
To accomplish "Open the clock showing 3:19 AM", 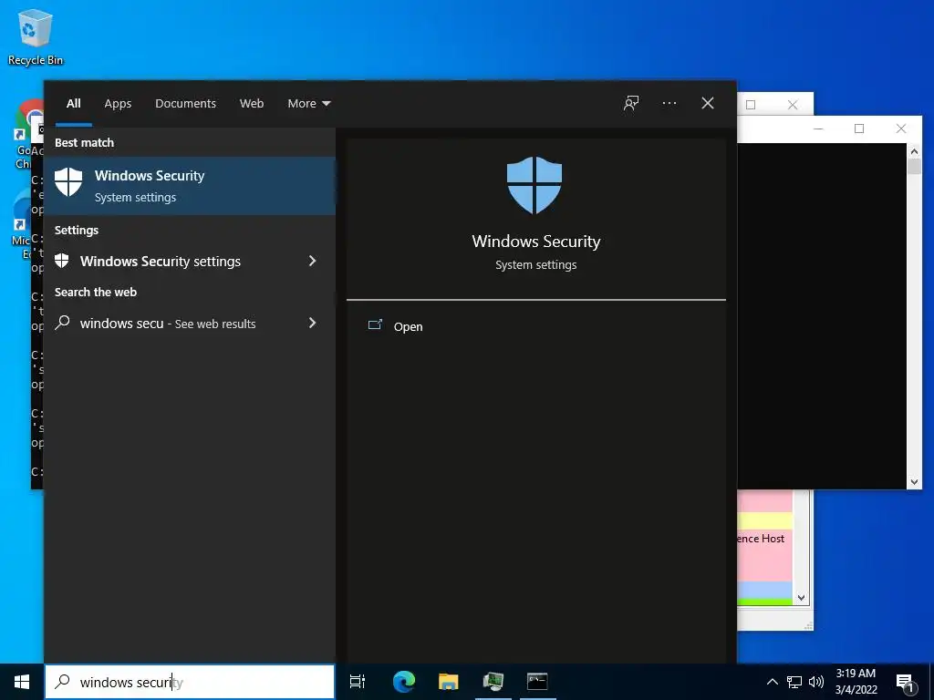I will (856, 682).
